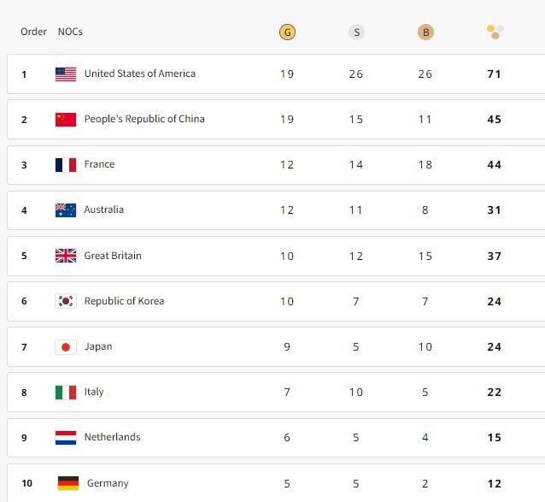Click the total medals column icon

click(495, 32)
